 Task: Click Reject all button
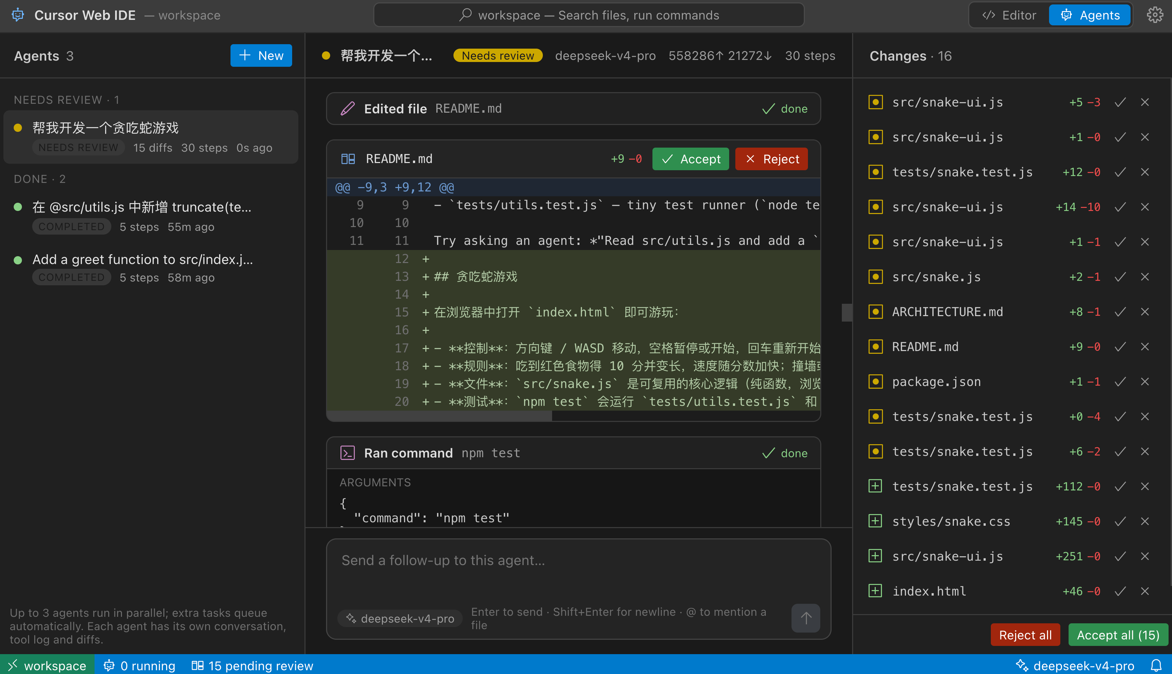point(1025,635)
